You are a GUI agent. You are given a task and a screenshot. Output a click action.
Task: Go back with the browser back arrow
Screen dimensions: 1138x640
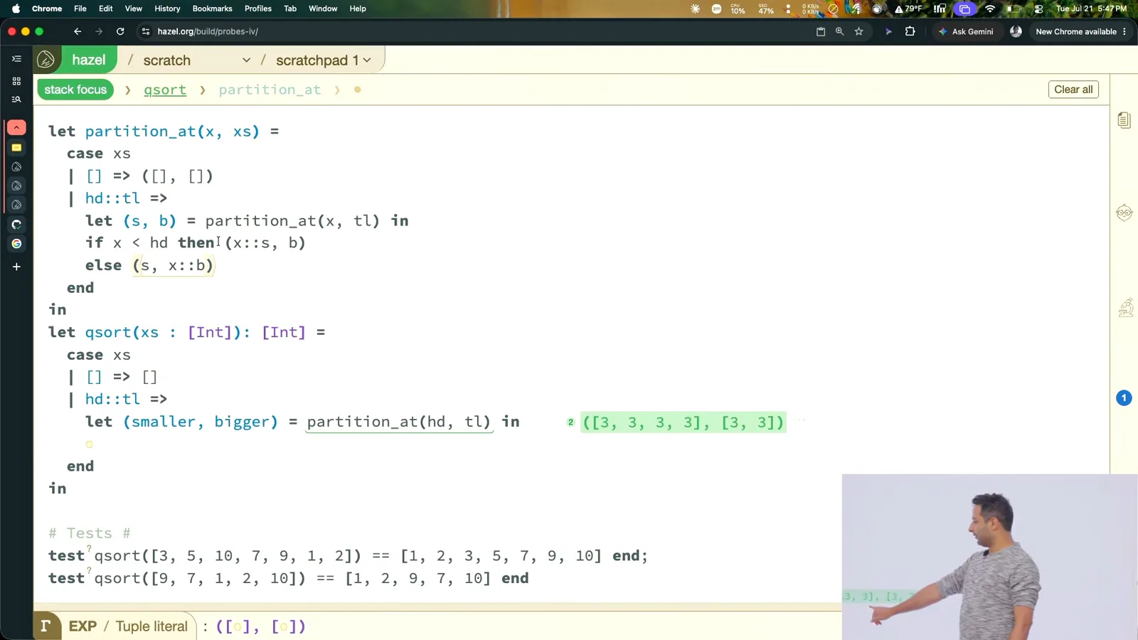(x=78, y=31)
